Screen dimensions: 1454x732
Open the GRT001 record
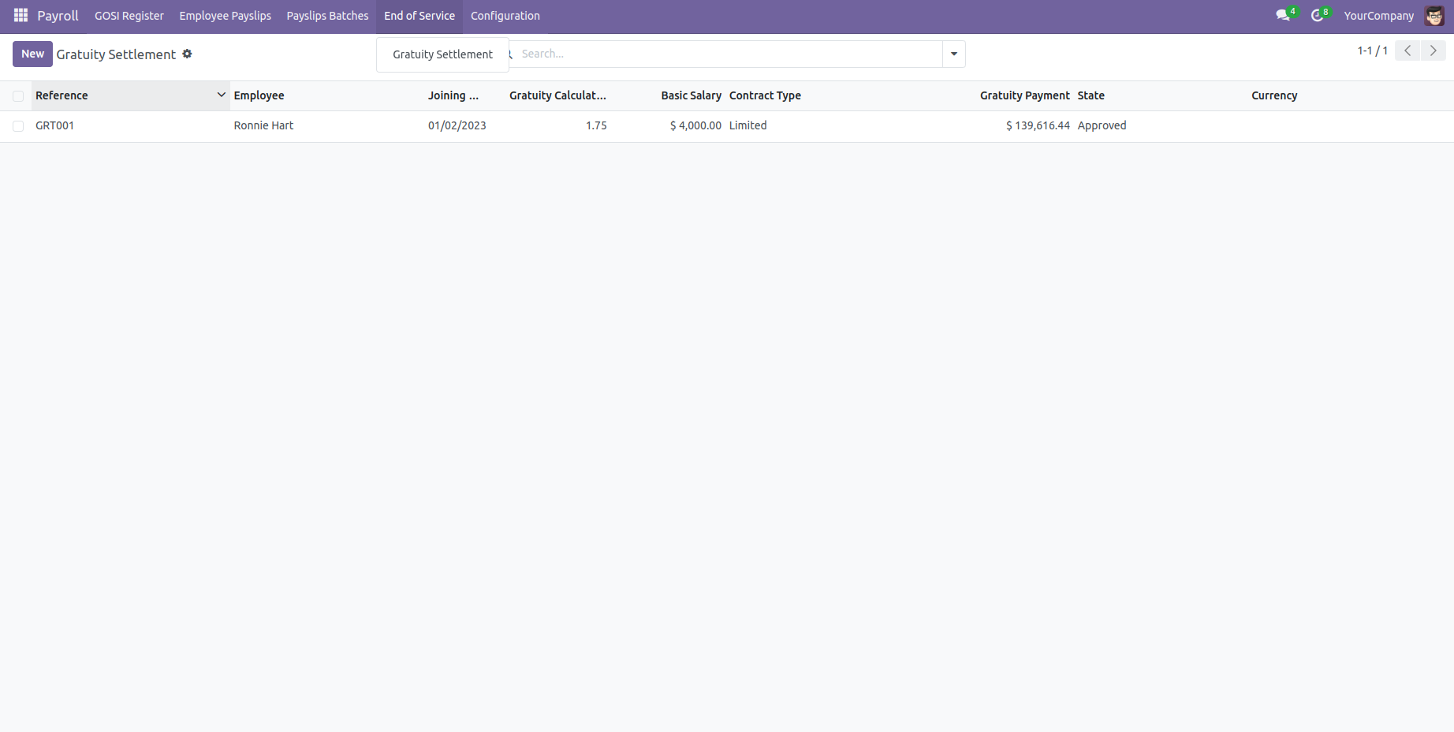54,125
